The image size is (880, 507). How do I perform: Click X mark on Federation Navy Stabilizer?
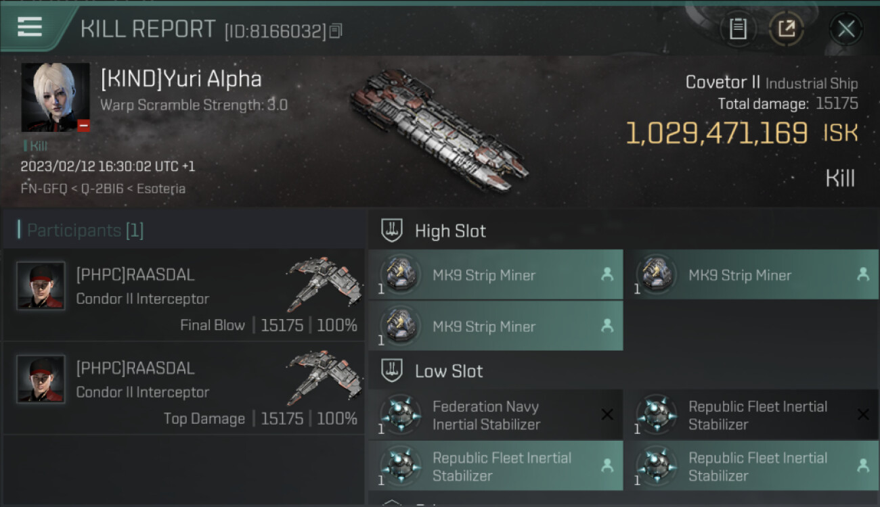pos(607,415)
